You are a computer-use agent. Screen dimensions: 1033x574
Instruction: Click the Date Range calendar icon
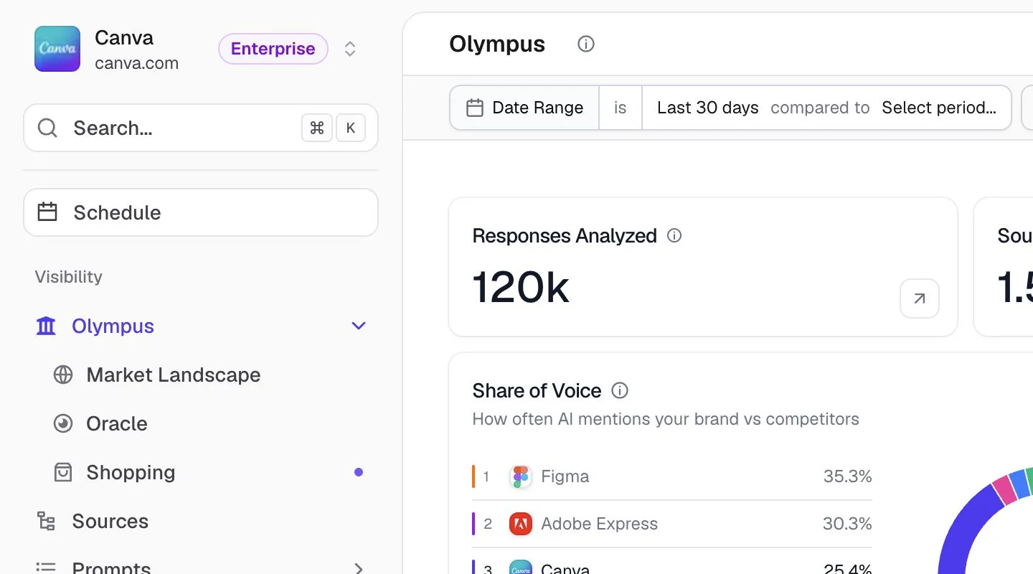pyautogui.click(x=475, y=108)
